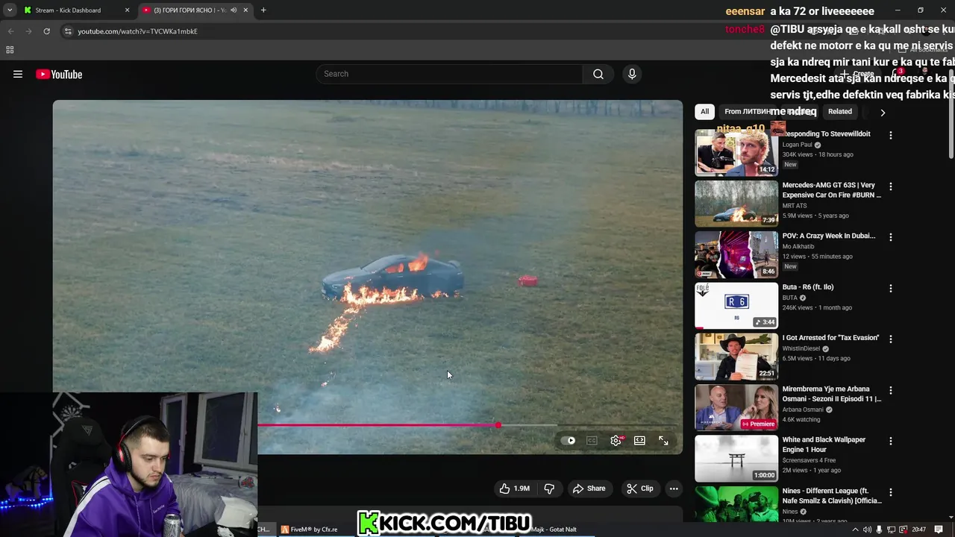Viewport: 955px width, 537px height.
Task: Open WhistlinDiesel channel name
Action: tap(801, 348)
